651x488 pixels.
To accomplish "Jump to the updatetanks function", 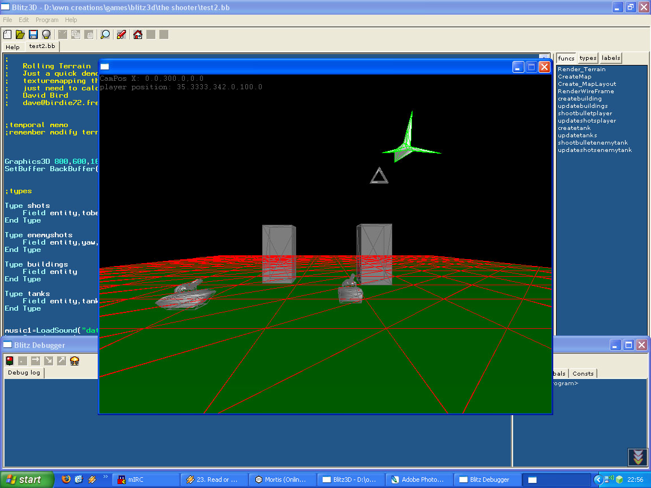I will [578, 136].
